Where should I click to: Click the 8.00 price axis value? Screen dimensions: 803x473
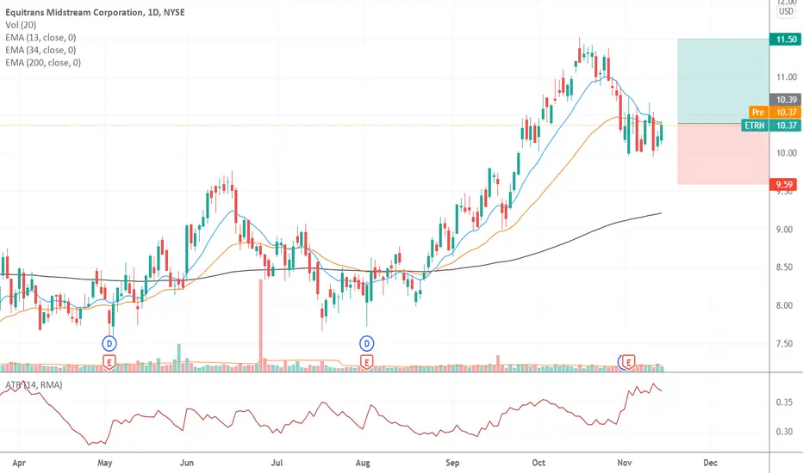(x=786, y=306)
